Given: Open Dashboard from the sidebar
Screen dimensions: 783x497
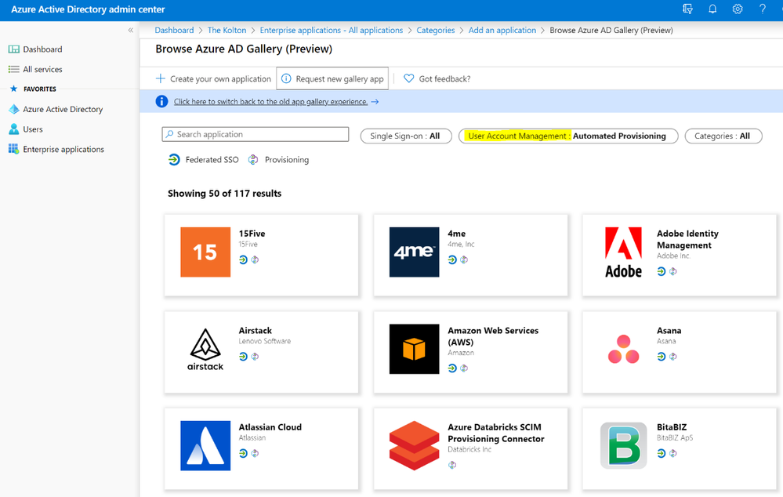Looking at the screenshot, I should coord(42,49).
